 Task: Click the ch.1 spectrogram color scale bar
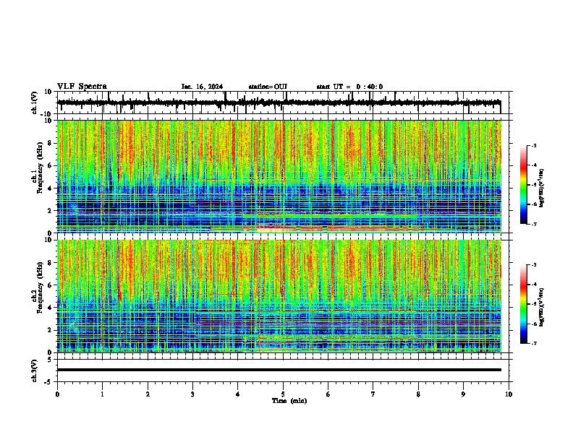pyautogui.click(x=524, y=185)
